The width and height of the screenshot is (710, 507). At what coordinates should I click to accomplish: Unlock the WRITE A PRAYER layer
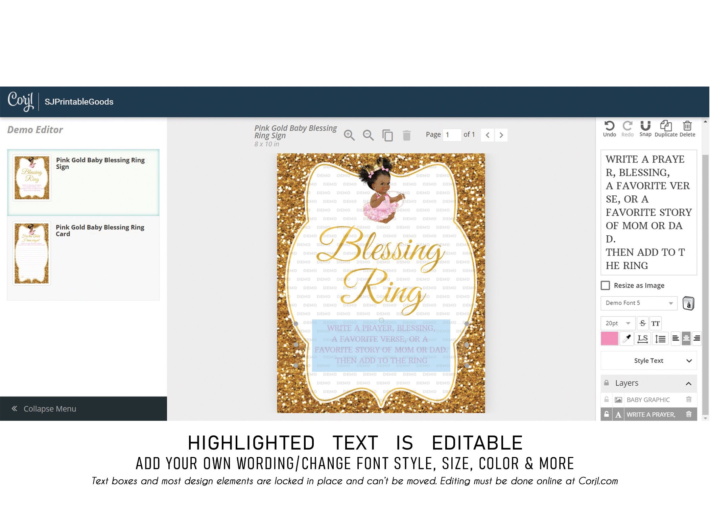click(606, 414)
